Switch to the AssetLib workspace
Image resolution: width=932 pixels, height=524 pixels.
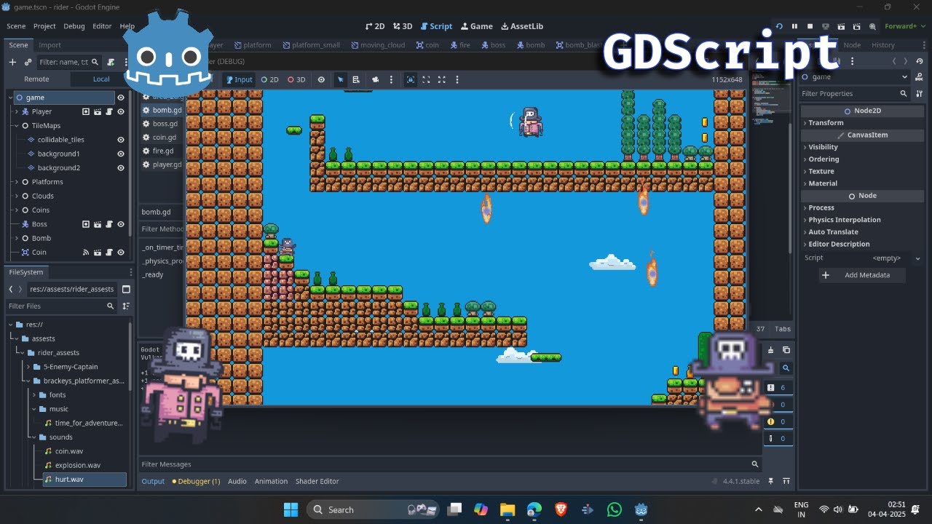pyautogui.click(x=522, y=26)
